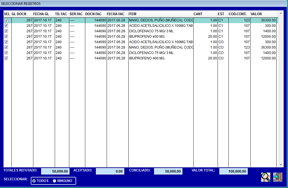Click the FECHA GL column header
This screenshot has width=288, height=188.
coord(44,14)
